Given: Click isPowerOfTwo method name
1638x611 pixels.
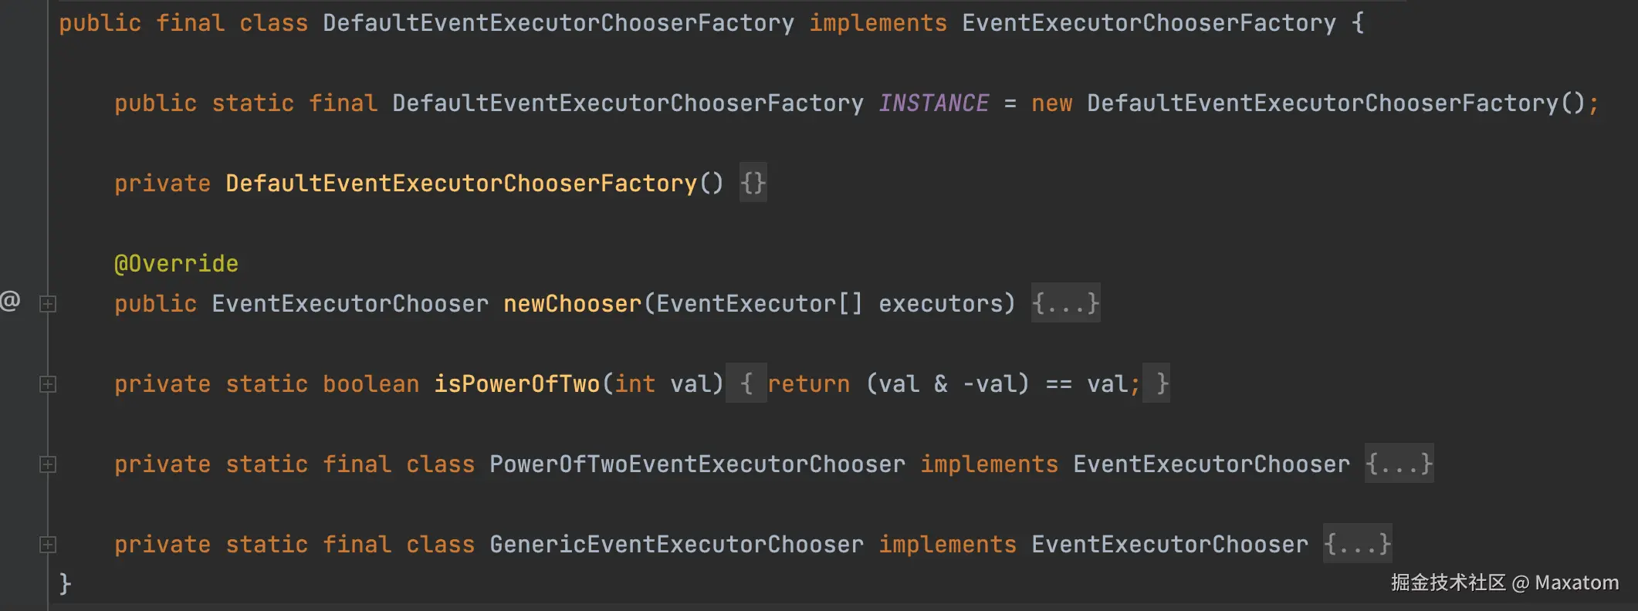Looking at the screenshot, I should tap(516, 384).
